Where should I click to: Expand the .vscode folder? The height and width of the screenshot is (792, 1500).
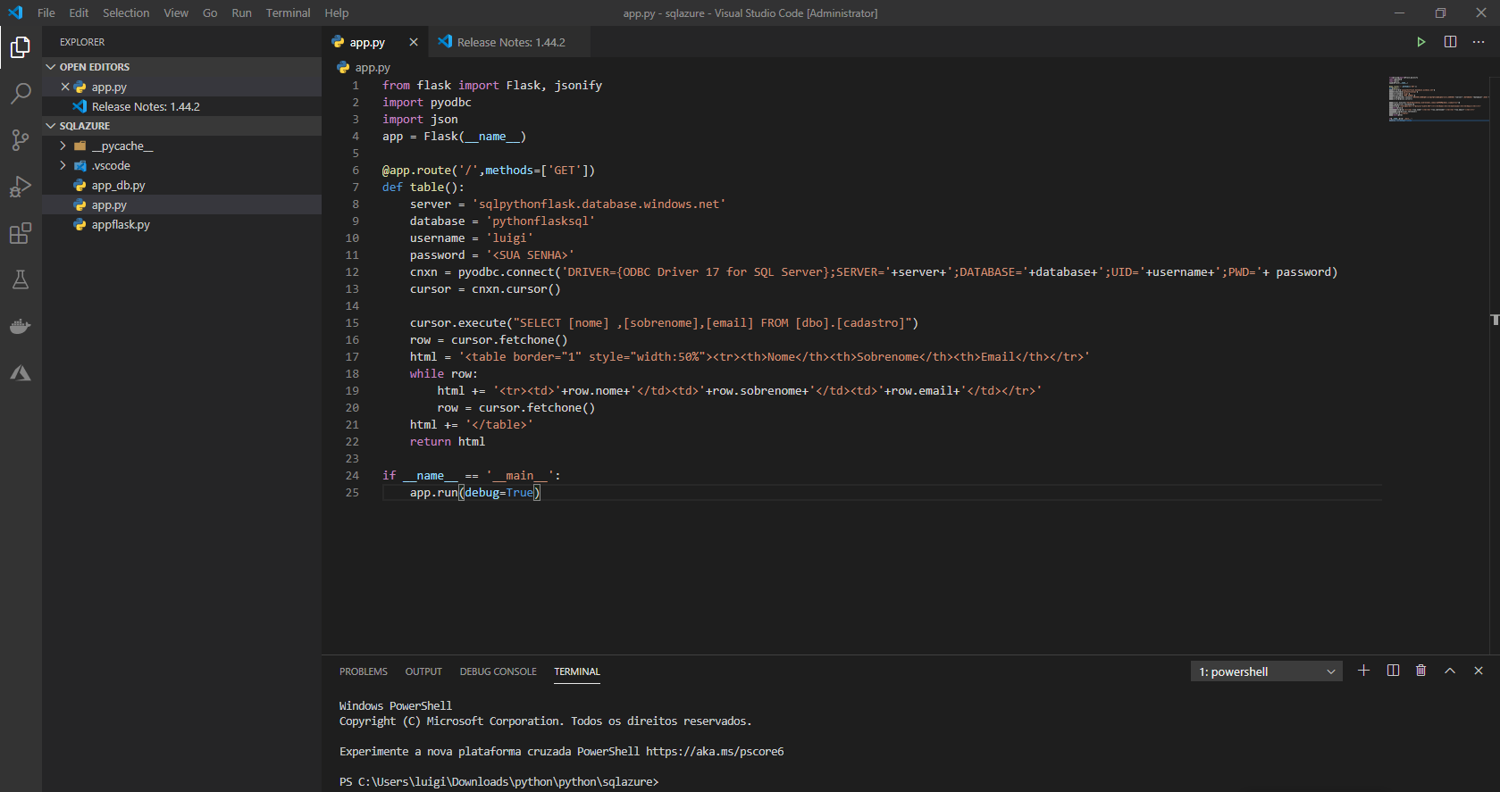tap(63, 165)
